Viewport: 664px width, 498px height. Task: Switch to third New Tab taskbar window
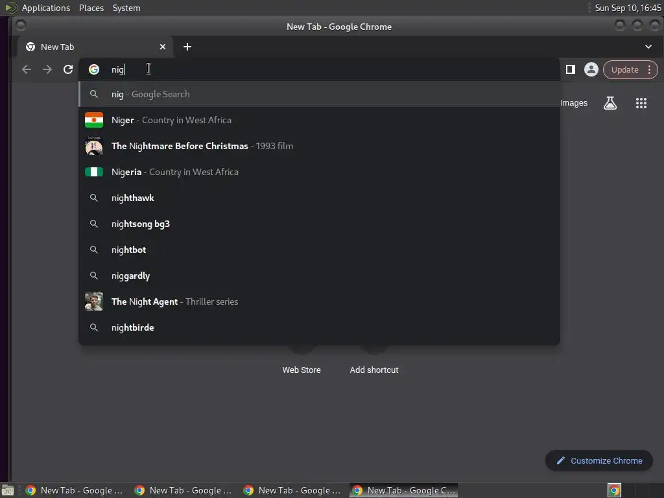coord(292,490)
